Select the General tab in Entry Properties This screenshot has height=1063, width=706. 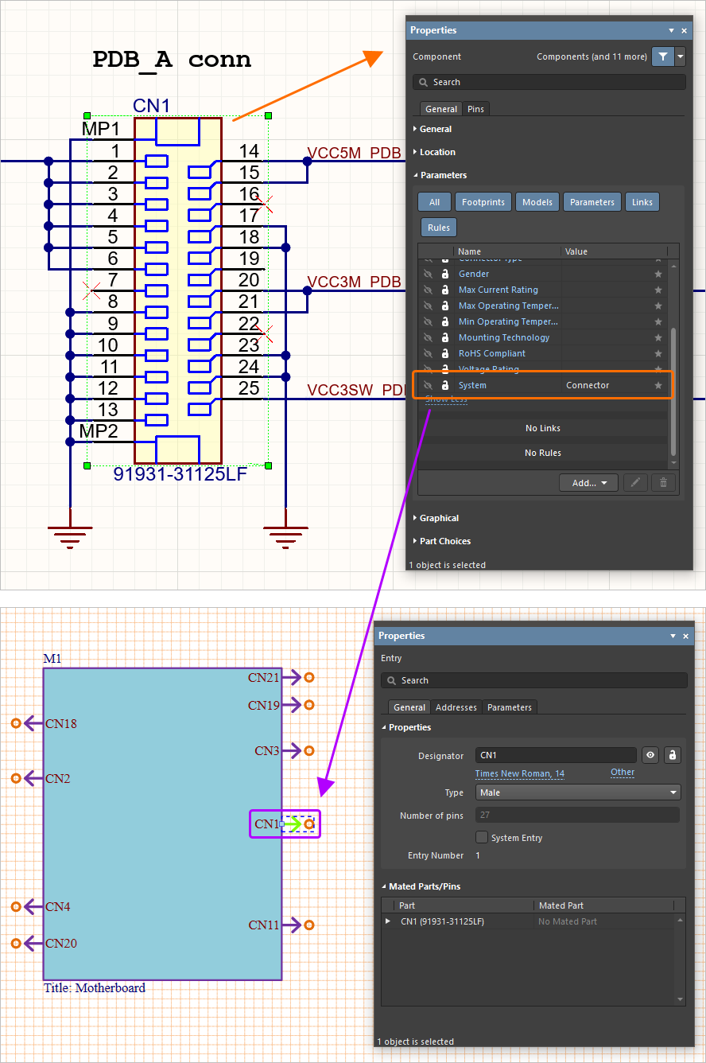tap(409, 707)
